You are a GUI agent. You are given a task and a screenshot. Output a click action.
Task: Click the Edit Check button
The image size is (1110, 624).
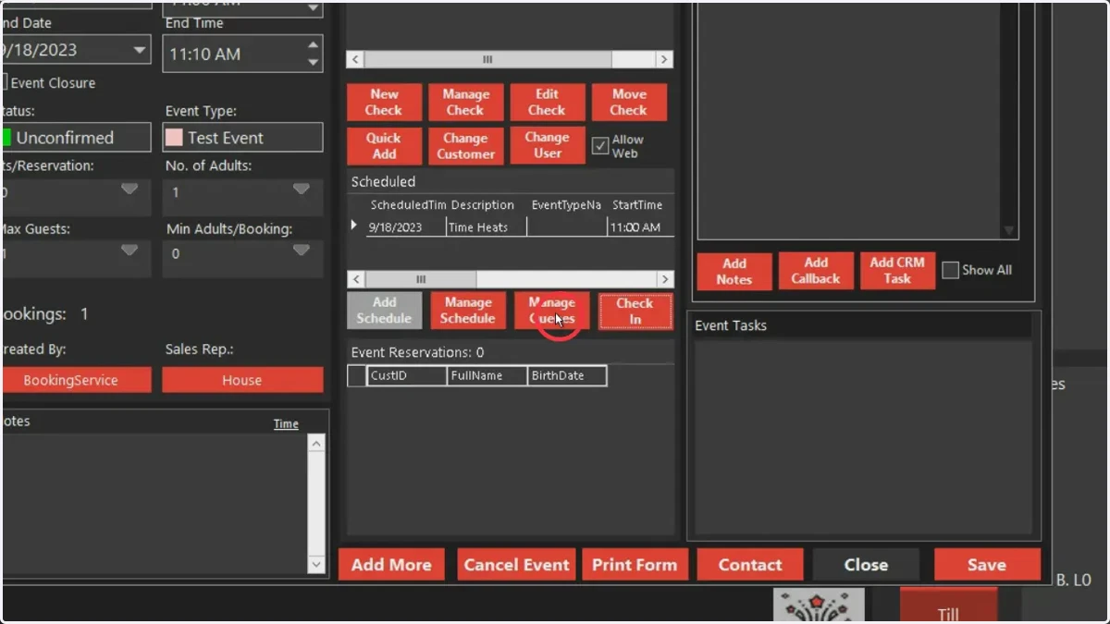pyautogui.click(x=547, y=103)
